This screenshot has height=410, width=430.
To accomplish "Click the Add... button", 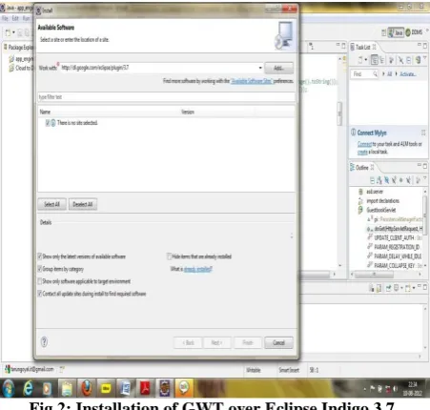I will pos(278,68).
